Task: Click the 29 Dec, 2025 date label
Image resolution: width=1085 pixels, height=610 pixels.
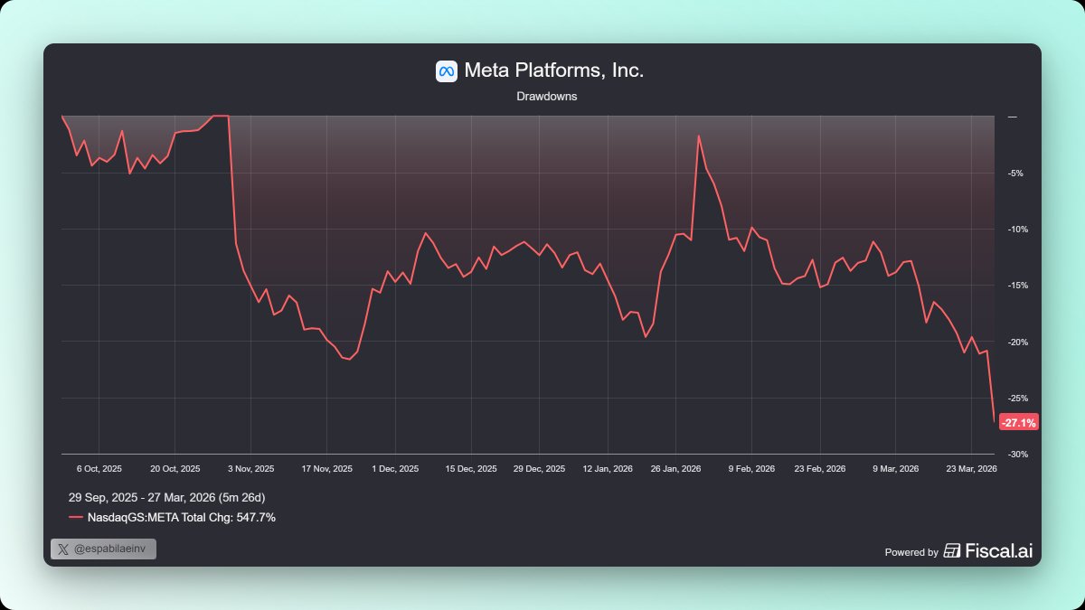Action: pos(540,469)
